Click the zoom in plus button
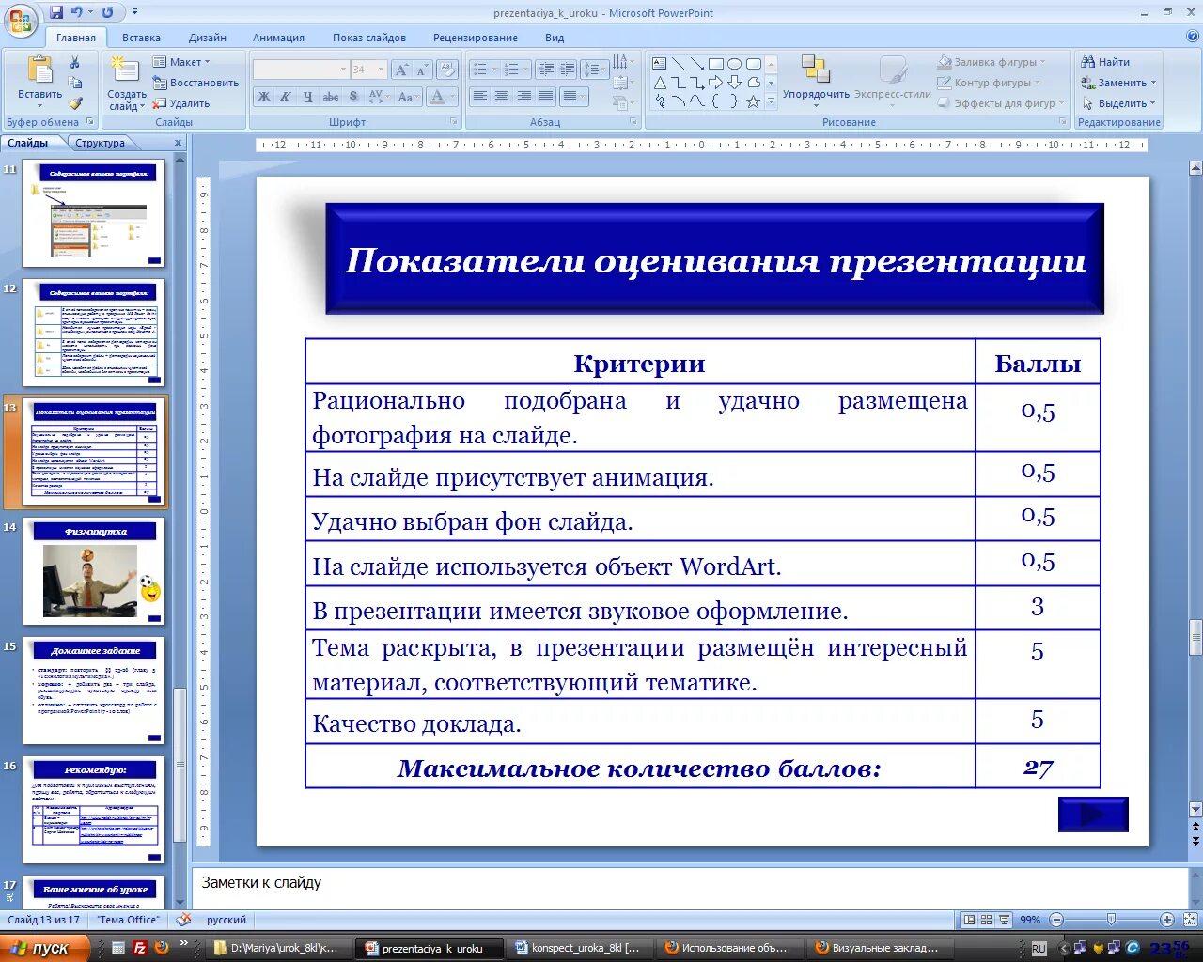This screenshot has height=962, width=1203. pos(1167,920)
